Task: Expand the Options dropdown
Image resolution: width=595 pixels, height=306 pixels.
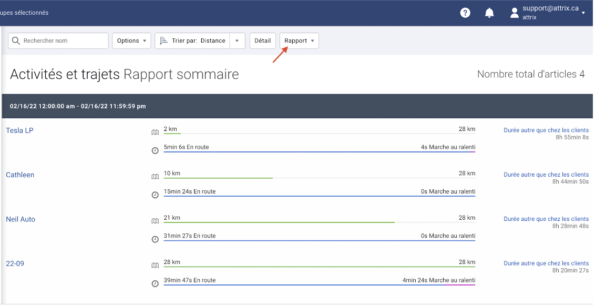Action: click(132, 40)
